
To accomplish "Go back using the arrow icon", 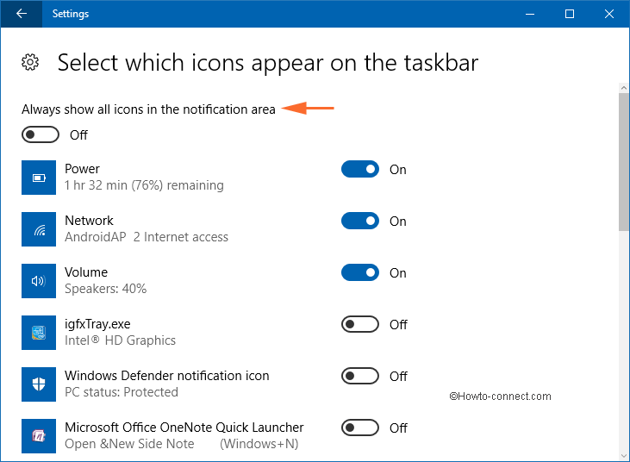I will tap(22, 14).
